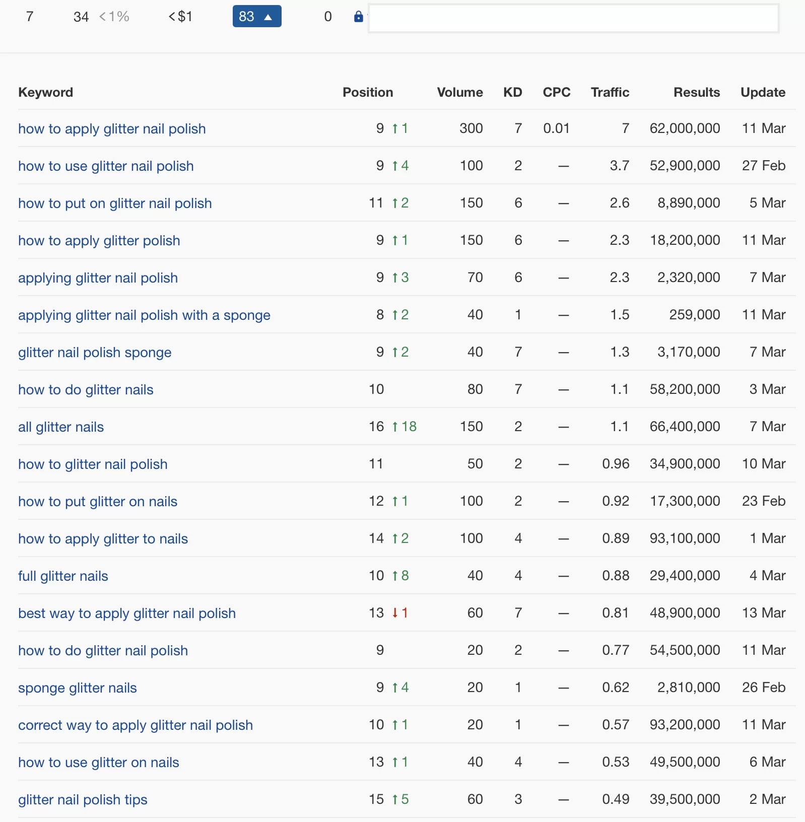Sort by the KD column header
805x822 pixels.
pos(512,92)
